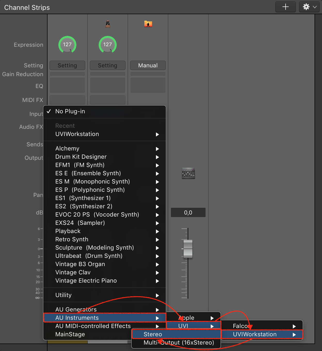Select ES P (Polyphonic Synth) entry
The image size is (322, 351).
click(x=105, y=190)
